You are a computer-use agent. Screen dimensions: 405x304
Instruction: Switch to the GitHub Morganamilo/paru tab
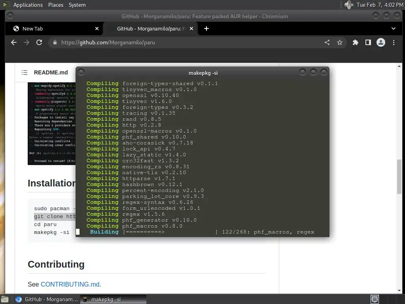151,28
